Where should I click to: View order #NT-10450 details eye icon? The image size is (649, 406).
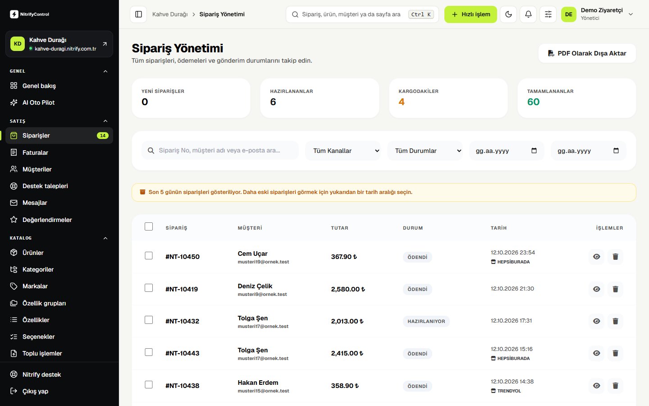(596, 257)
